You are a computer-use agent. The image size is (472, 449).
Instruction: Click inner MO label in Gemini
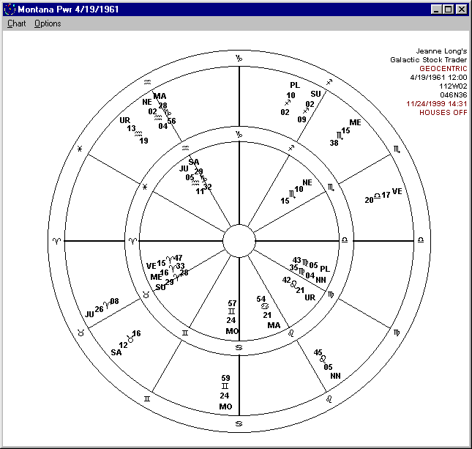click(x=232, y=331)
